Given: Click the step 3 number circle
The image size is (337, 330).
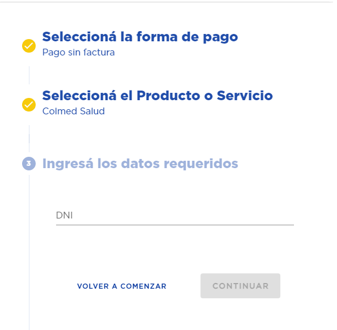Looking at the screenshot, I should [29, 164].
